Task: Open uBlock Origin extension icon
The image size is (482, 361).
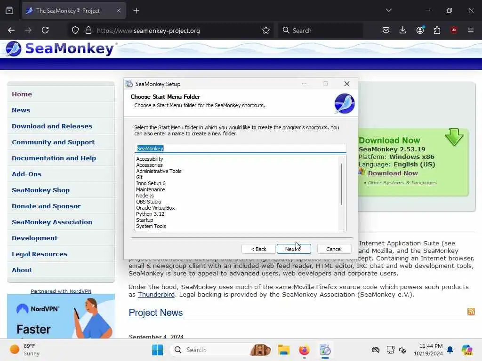Action: 454,30
